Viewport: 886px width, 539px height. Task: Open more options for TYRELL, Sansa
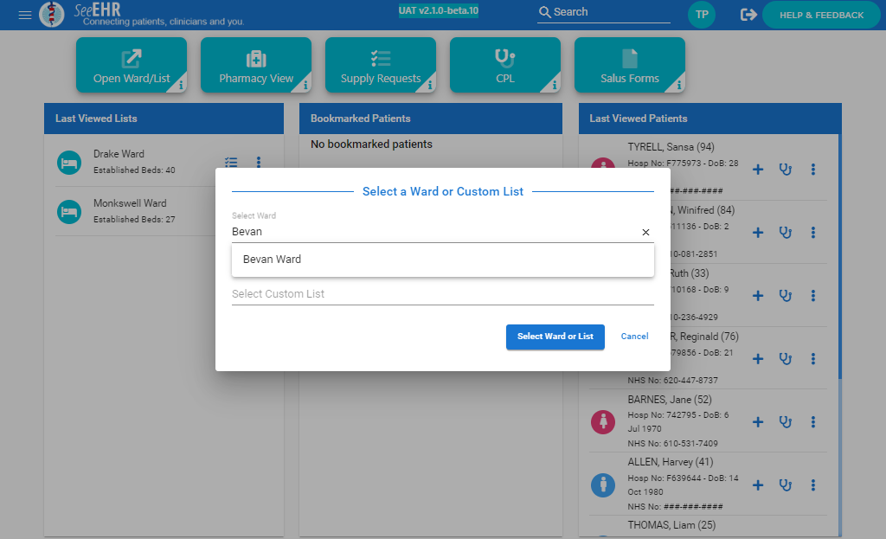[813, 170]
